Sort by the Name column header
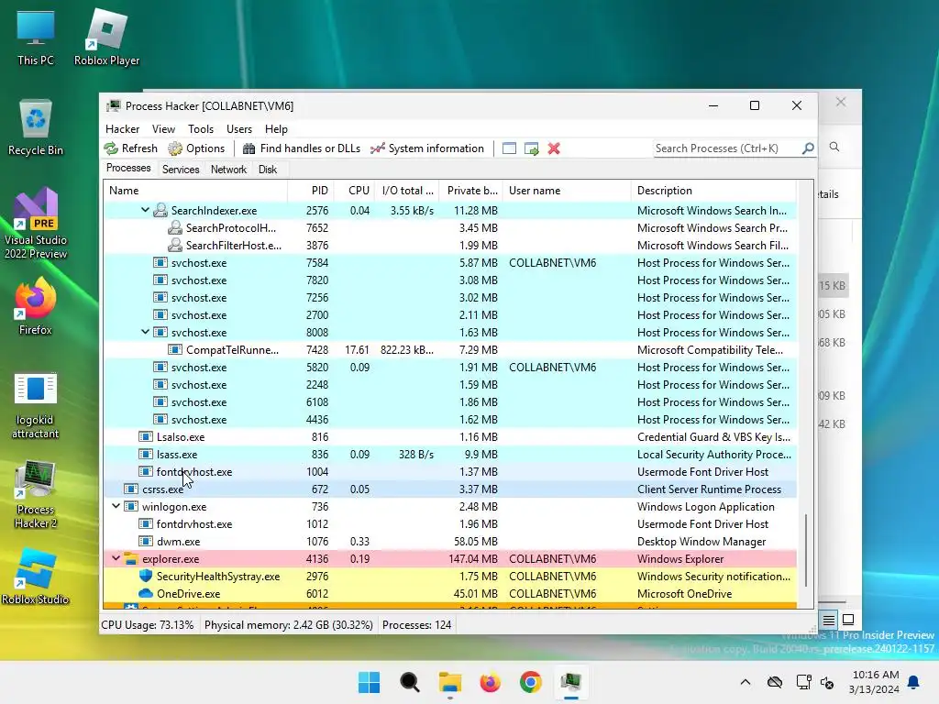 click(x=196, y=191)
